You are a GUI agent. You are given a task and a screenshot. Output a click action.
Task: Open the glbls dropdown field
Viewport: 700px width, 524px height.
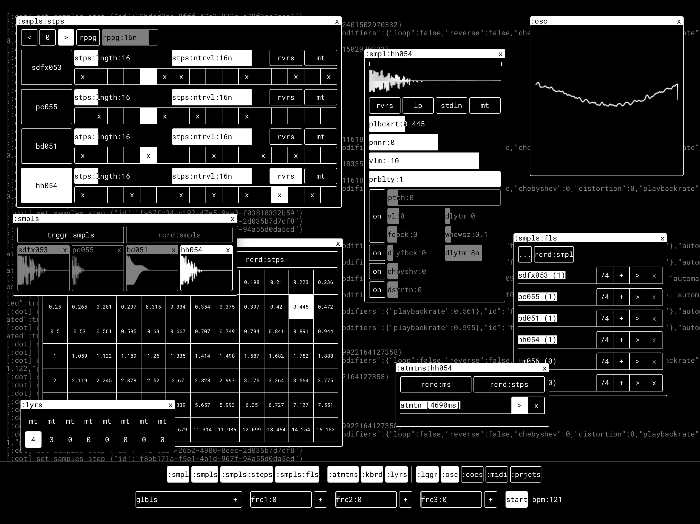point(189,500)
